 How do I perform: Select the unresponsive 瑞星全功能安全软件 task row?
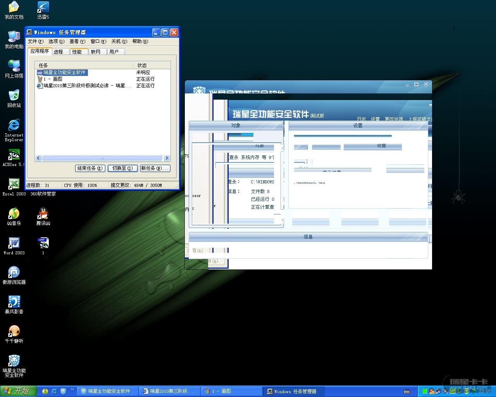click(x=64, y=72)
